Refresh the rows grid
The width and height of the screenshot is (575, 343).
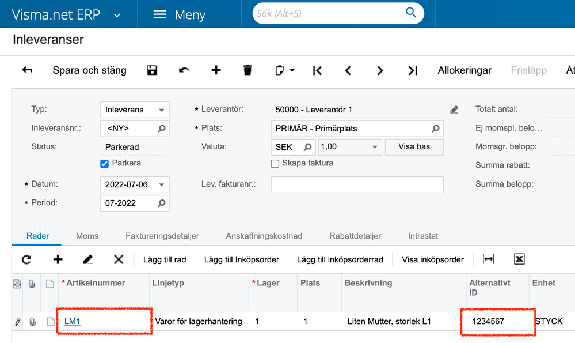coord(26,259)
